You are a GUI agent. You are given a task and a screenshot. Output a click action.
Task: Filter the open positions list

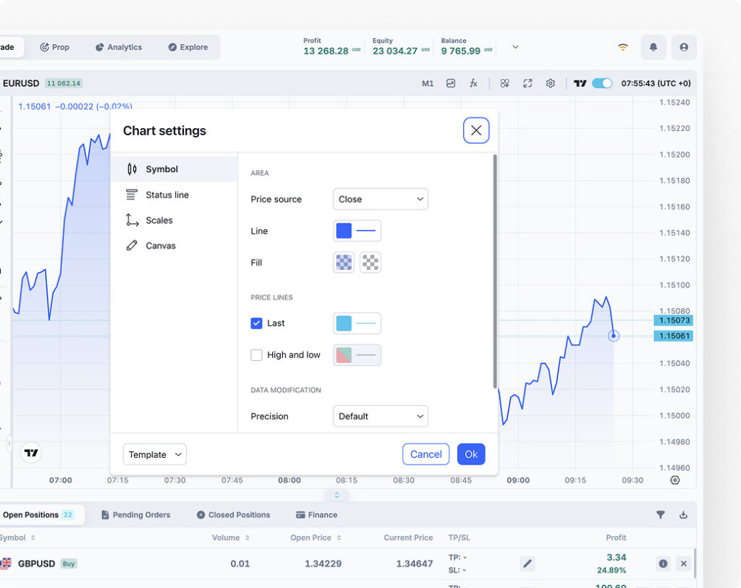pyautogui.click(x=660, y=515)
